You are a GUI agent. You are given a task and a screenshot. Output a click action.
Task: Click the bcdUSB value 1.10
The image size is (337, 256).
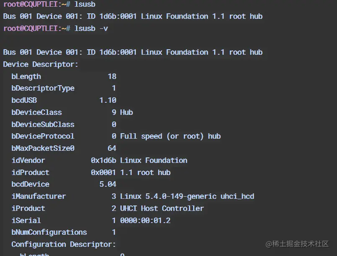point(108,100)
